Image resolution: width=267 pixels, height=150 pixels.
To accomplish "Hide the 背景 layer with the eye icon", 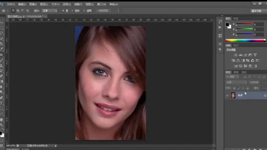I will click(227, 96).
